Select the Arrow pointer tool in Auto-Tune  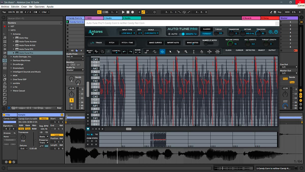click(170, 52)
